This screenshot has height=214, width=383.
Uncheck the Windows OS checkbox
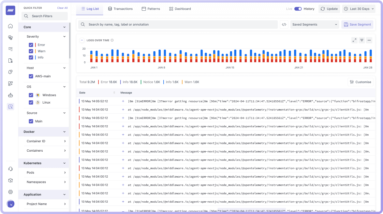[31, 95]
